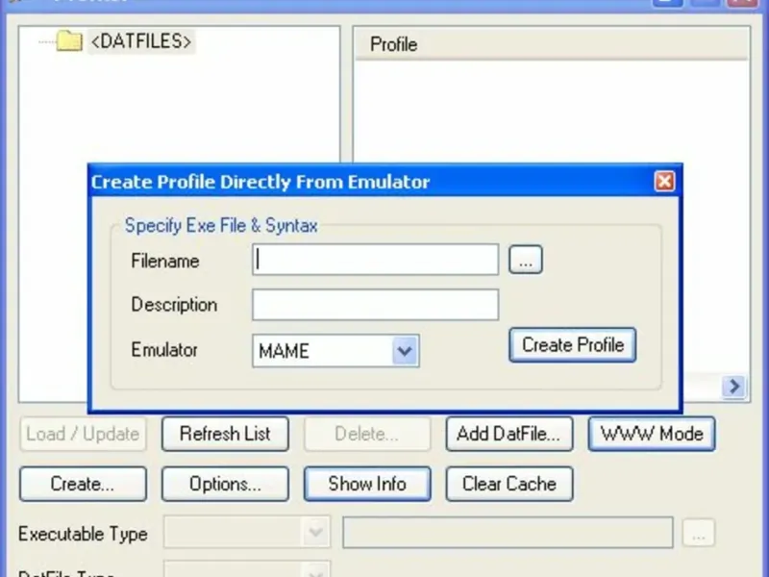Click the Executable Type label
The image size is (769, 577).
pyautogui.click(x=83, y=534)
